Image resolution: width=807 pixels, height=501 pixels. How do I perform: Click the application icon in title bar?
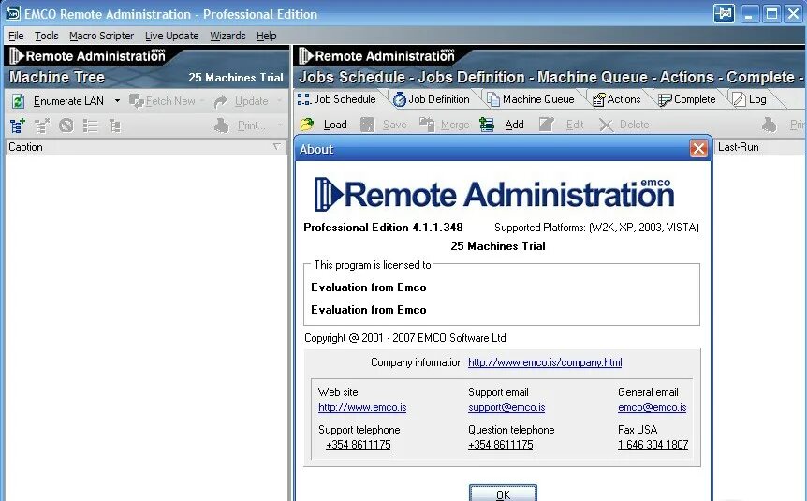[x=13, y=13]
